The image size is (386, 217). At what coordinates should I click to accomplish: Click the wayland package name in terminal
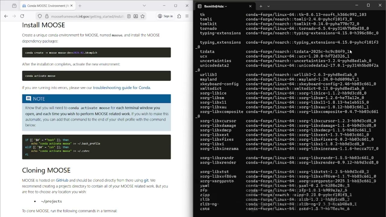click(208, 79)
